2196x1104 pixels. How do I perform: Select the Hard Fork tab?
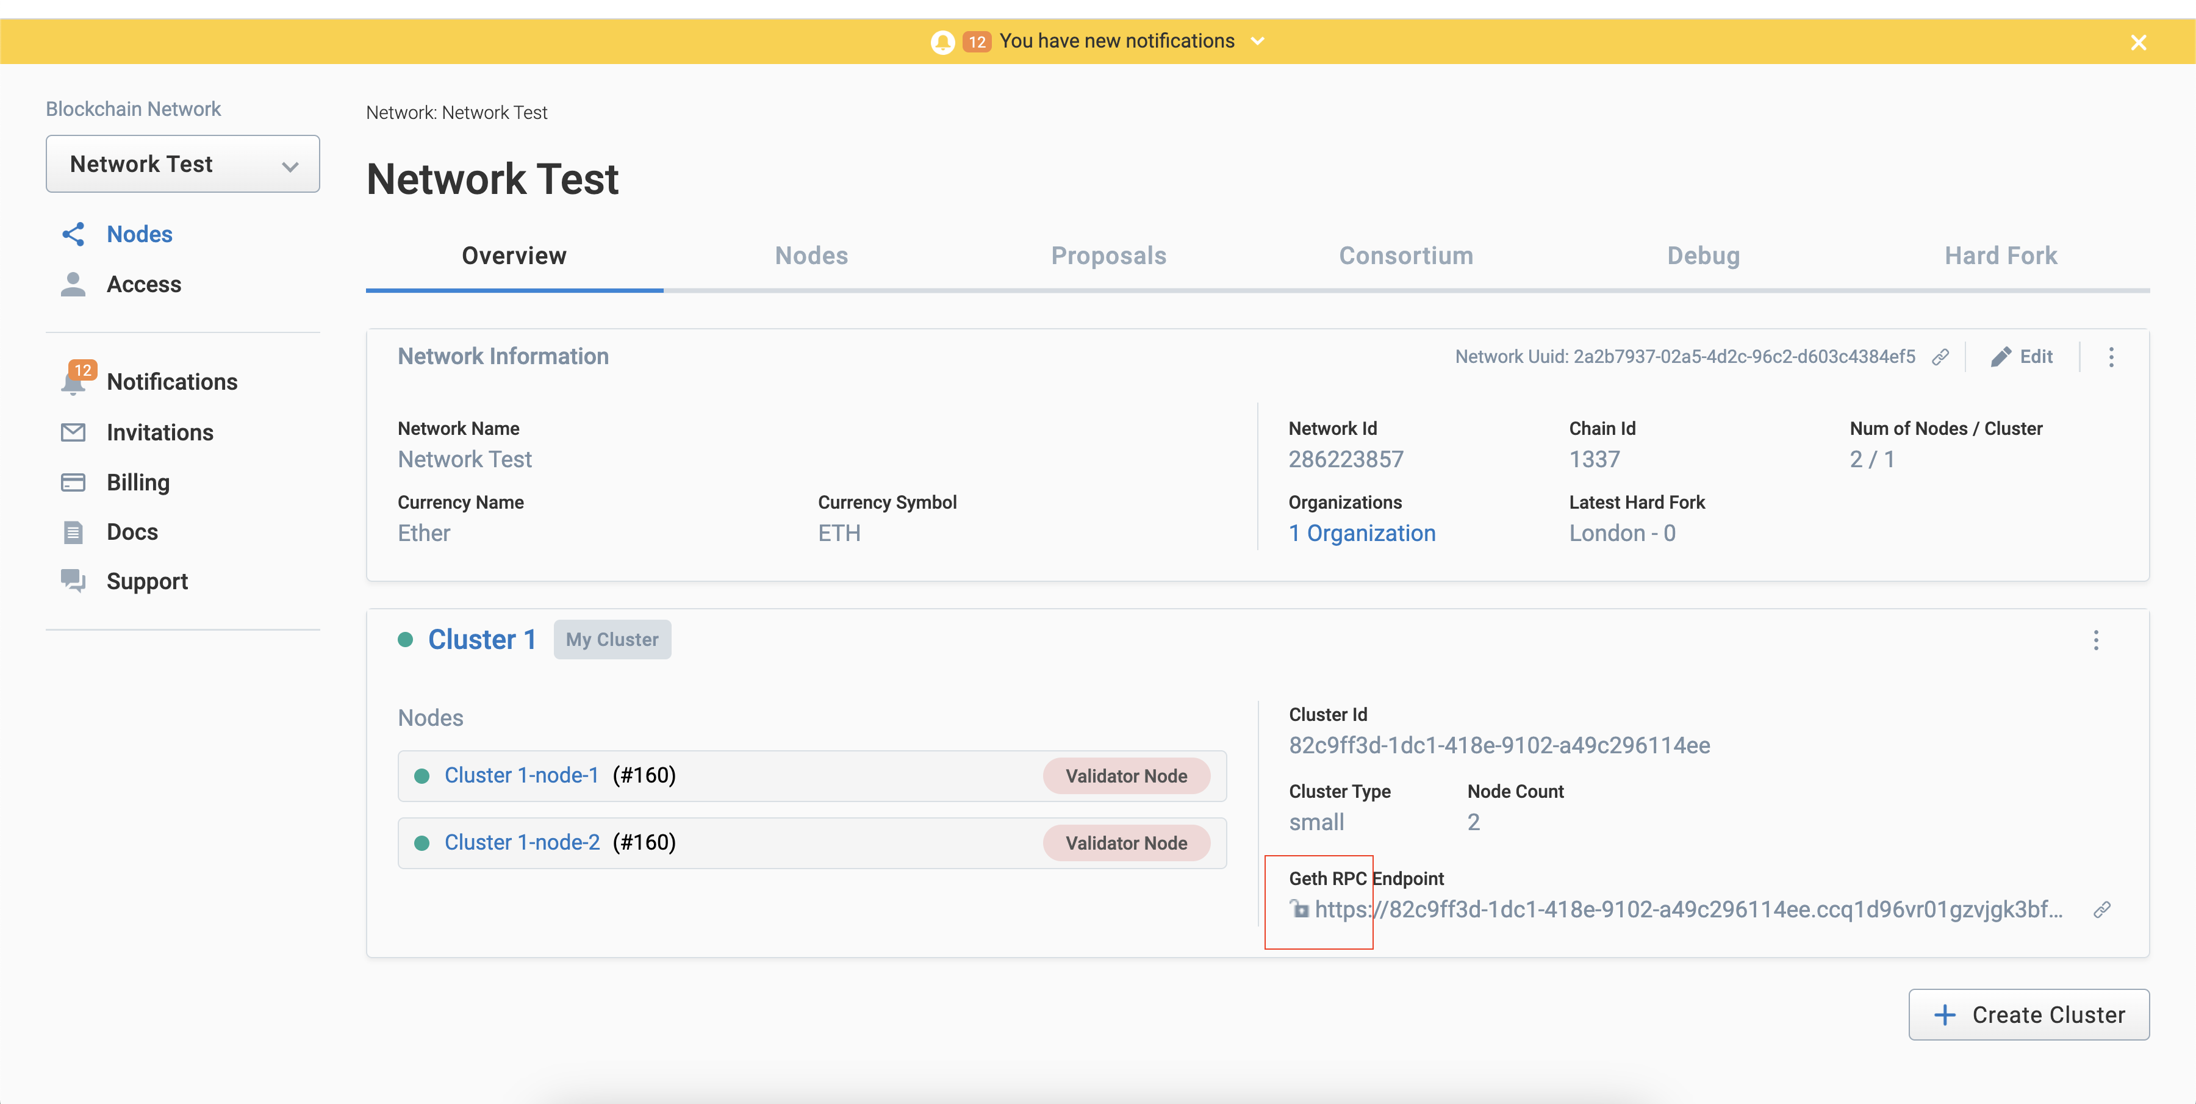1999,255
